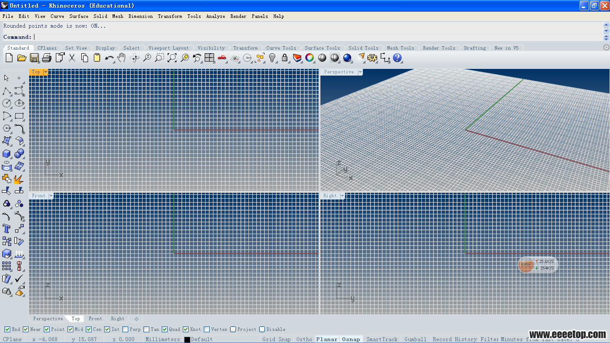Toggle SmartTrack in status bar
This screenshot has width=610, height=343.
382,339
